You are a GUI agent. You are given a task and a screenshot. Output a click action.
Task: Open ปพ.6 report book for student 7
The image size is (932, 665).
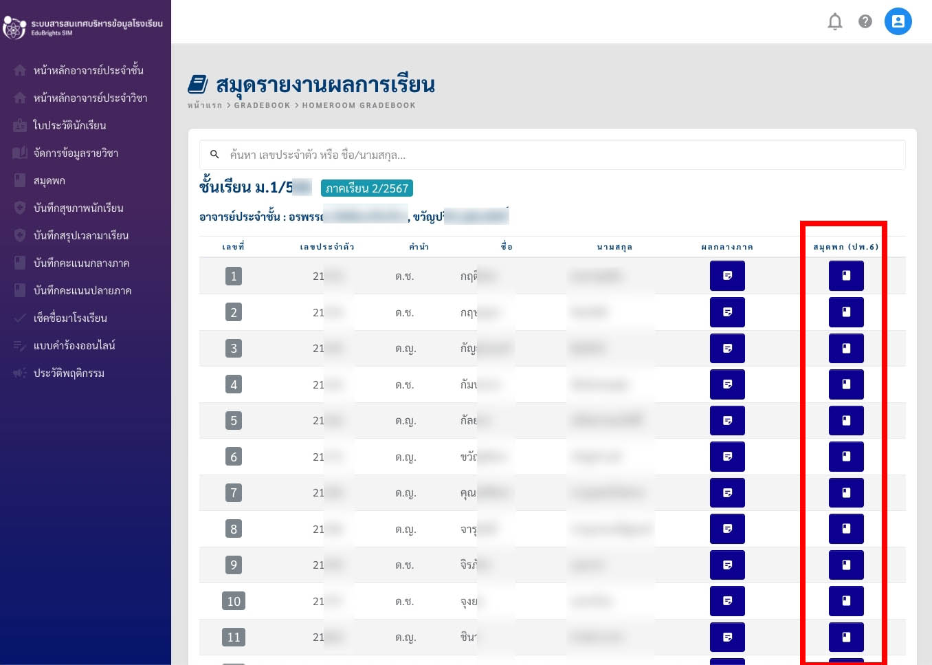(x=846, y=492)
